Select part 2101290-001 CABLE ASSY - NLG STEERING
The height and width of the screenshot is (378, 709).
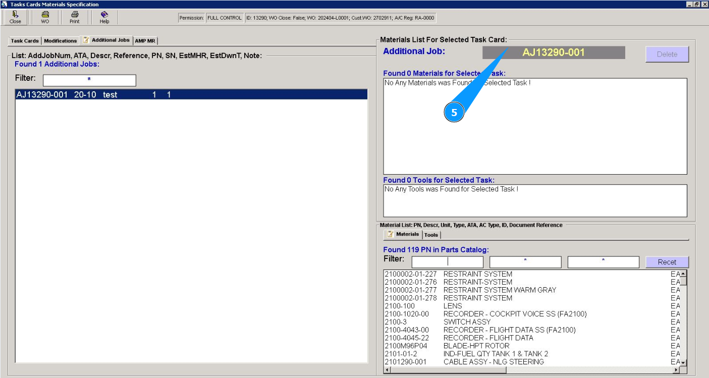click(532, 362)
